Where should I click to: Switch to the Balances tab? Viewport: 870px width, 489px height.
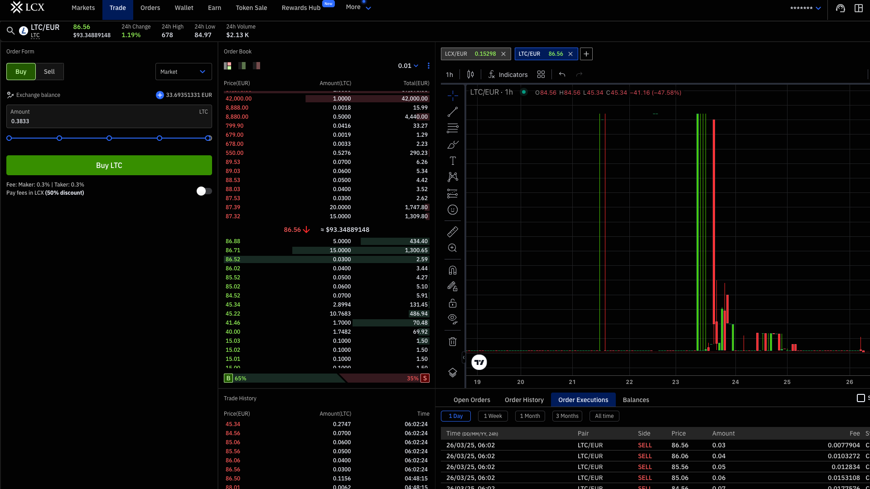coord(636,400)
